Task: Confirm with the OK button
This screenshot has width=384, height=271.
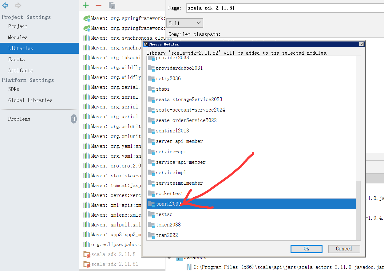Action: click(307, 249)
